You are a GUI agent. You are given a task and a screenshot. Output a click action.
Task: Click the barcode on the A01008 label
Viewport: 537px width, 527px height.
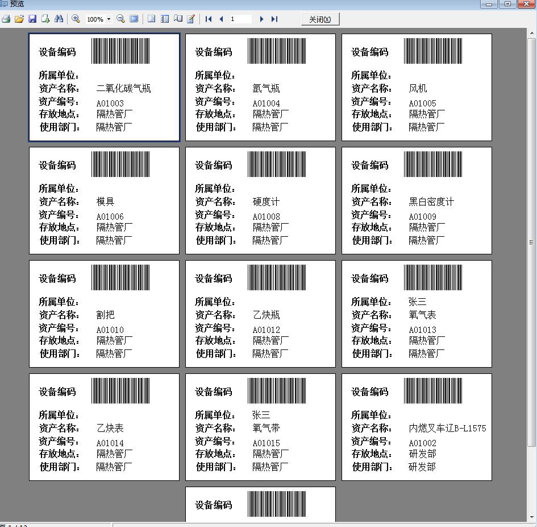[x=277, y=164]
